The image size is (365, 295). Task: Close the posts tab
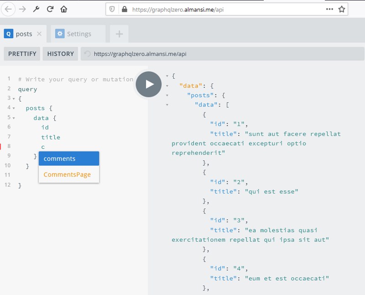(x=39, y=34)
